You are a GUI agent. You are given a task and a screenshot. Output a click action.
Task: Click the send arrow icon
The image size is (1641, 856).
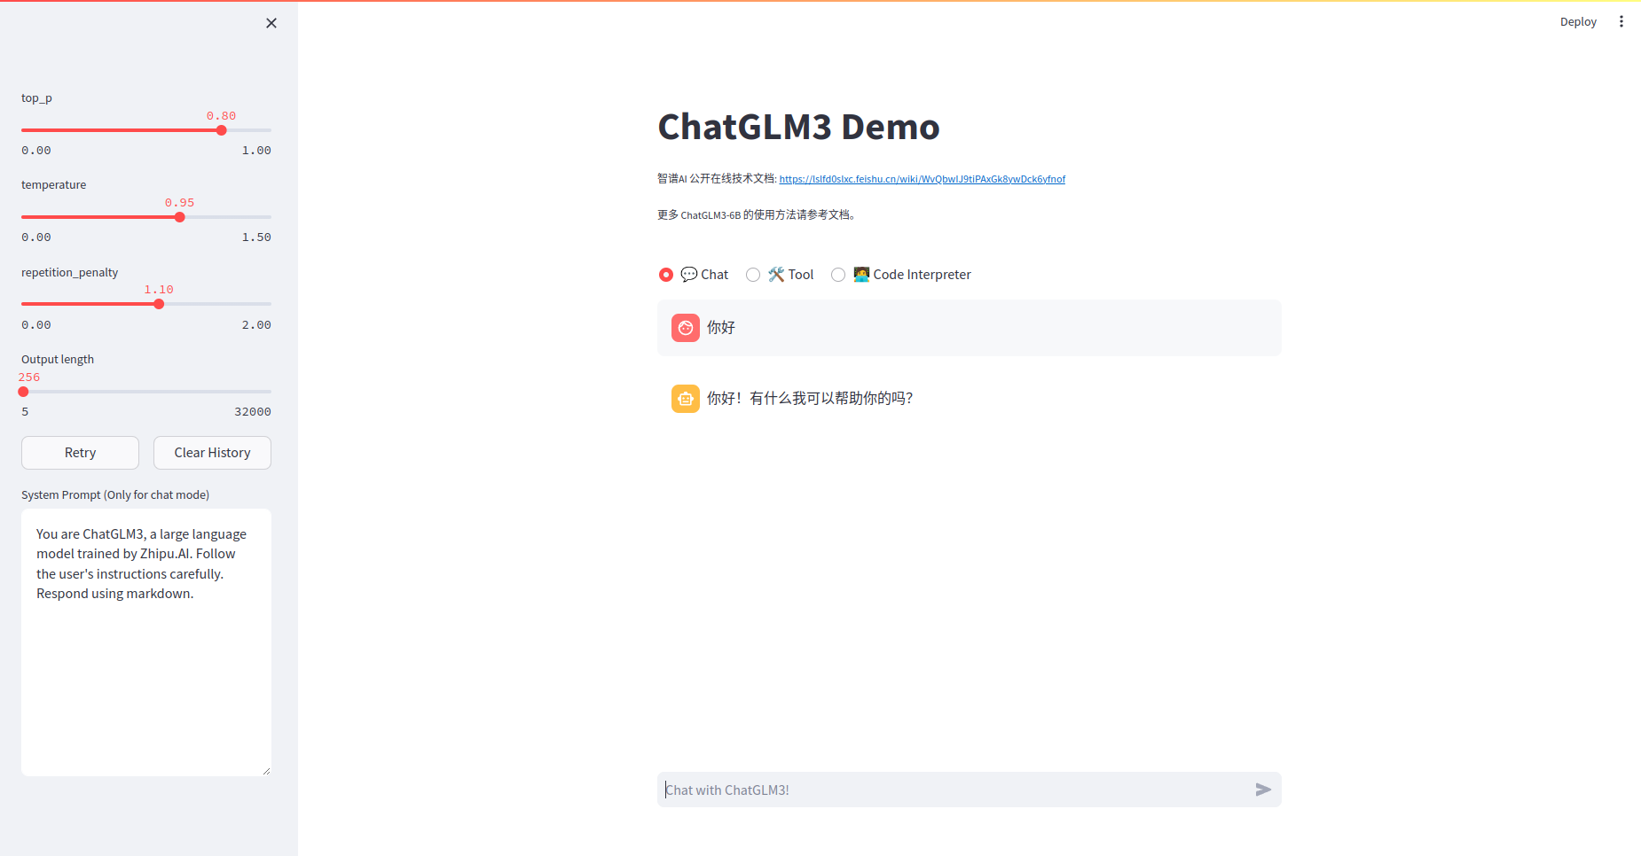(x=1263, y=790)
